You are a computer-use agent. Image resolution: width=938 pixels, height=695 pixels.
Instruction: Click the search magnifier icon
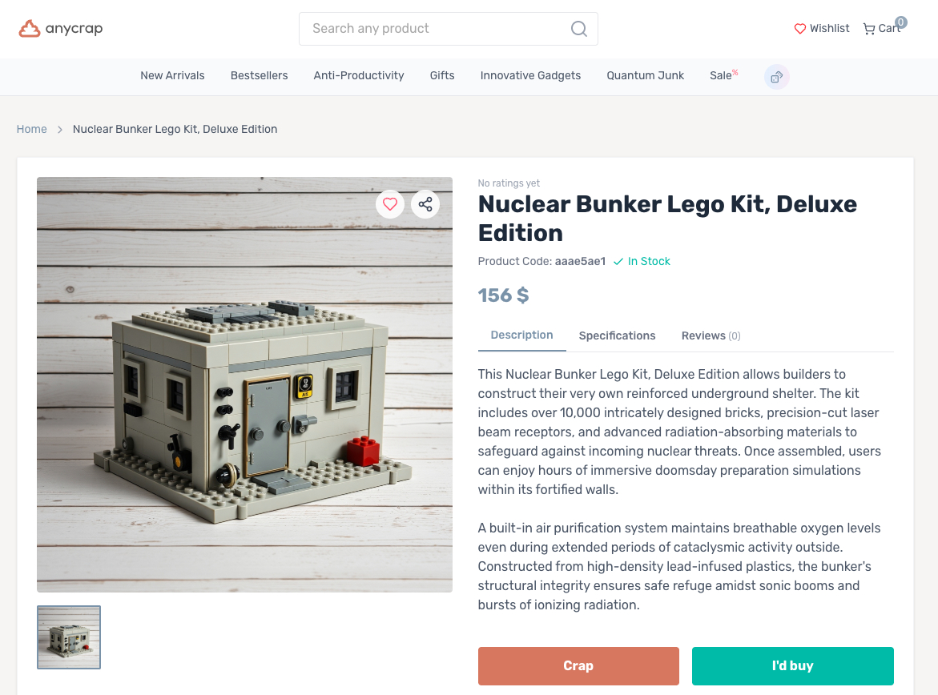point(578,29)
